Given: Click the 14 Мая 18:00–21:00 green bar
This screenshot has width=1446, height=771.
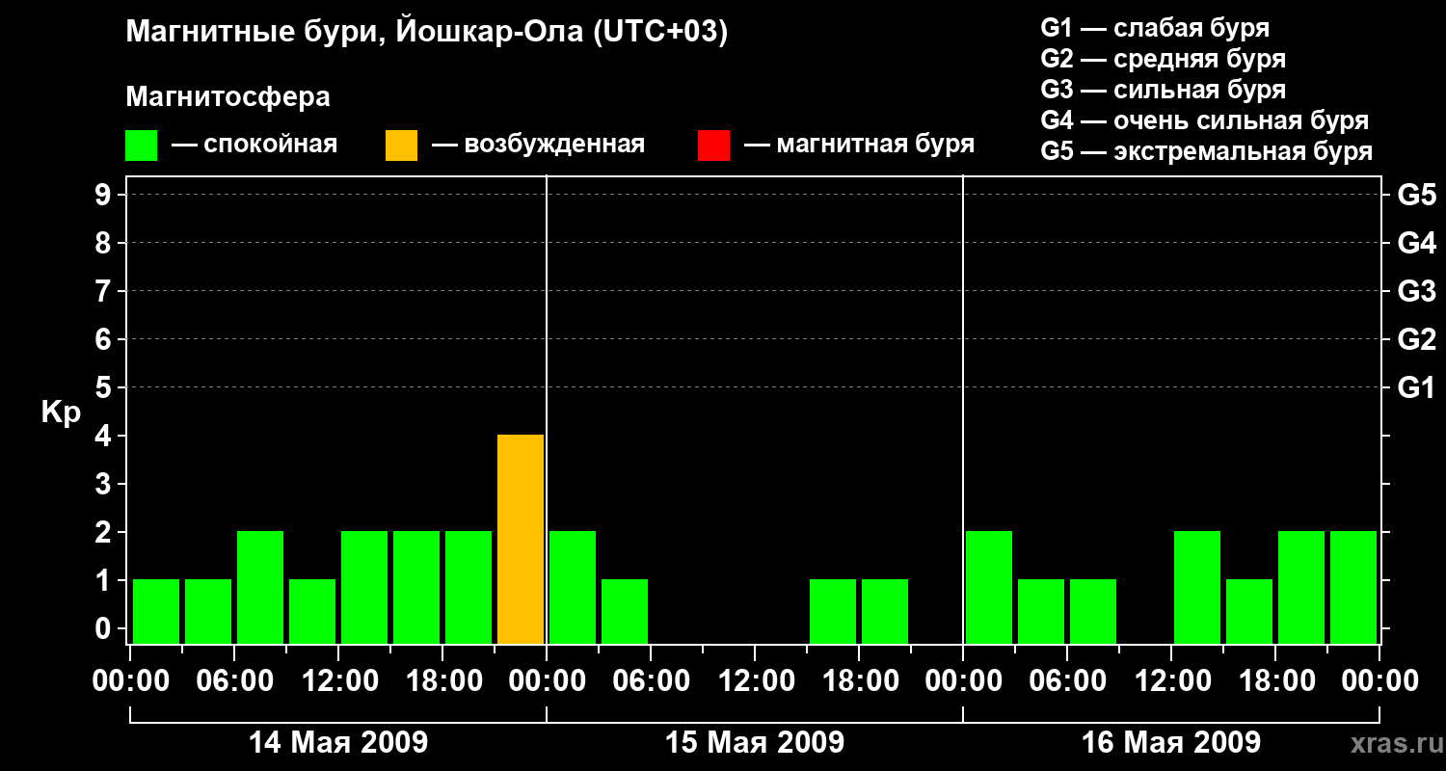Looking at the screenshot, I should click(469, 587).
